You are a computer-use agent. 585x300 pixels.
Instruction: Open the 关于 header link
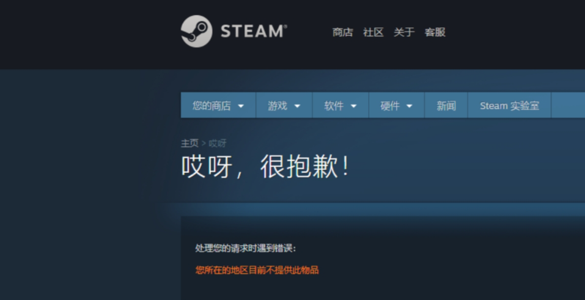(x=404, y=32)
